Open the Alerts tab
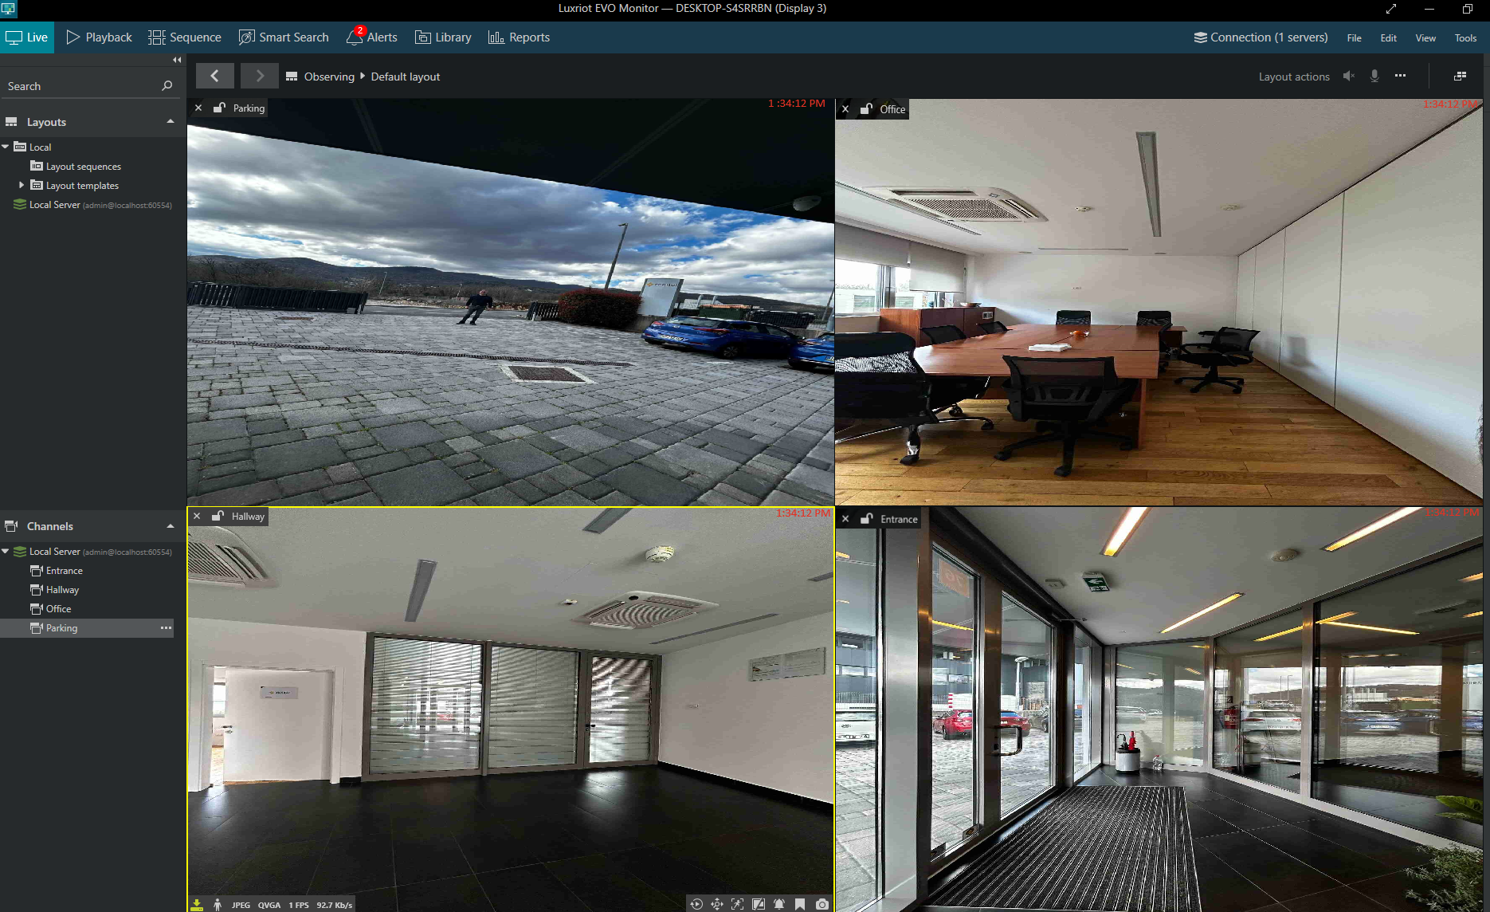This screenshot has height=912, width=1490. click(372, 37)
